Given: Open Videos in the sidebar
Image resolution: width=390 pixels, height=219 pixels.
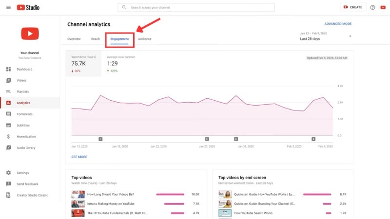Looking at the screenshot, I should click(30, 80).
